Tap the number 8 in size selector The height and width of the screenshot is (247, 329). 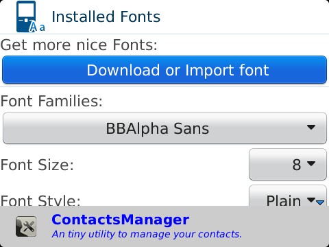tap(297, 165)
